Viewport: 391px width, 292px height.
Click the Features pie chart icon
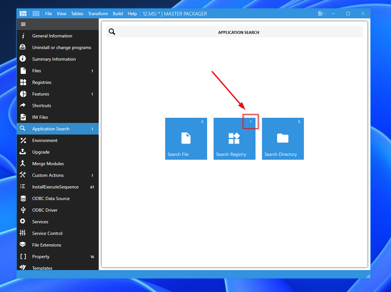pyautogui.click(x=23, y=94)
